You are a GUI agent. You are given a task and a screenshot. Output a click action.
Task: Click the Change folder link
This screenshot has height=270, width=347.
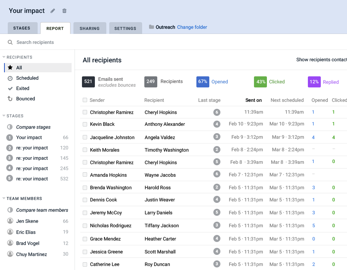(192, 27)
